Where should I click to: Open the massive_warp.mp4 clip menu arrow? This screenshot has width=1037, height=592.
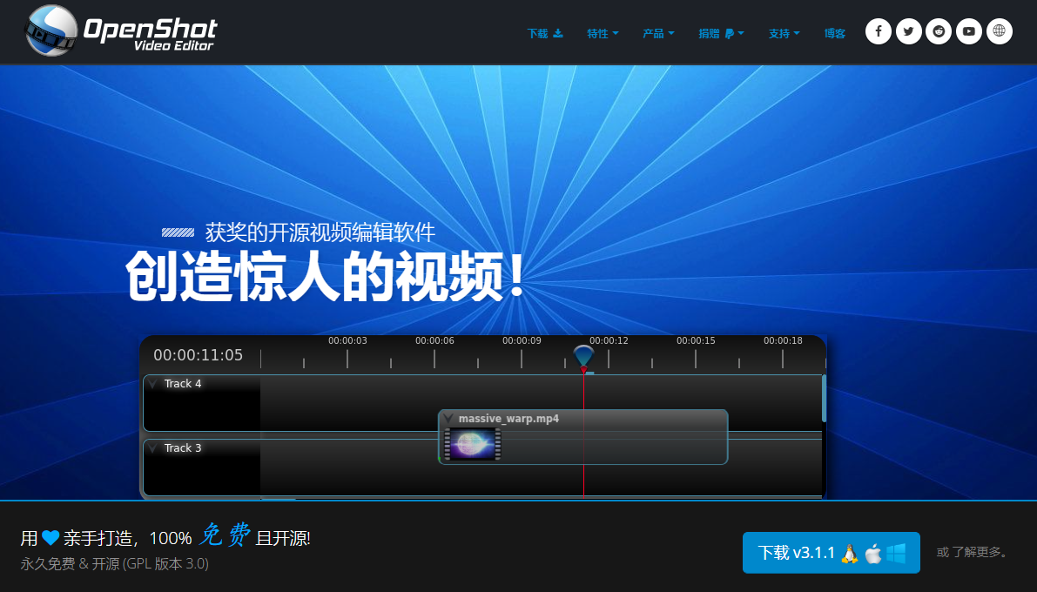pyautogui.click(x=448, y=418)
